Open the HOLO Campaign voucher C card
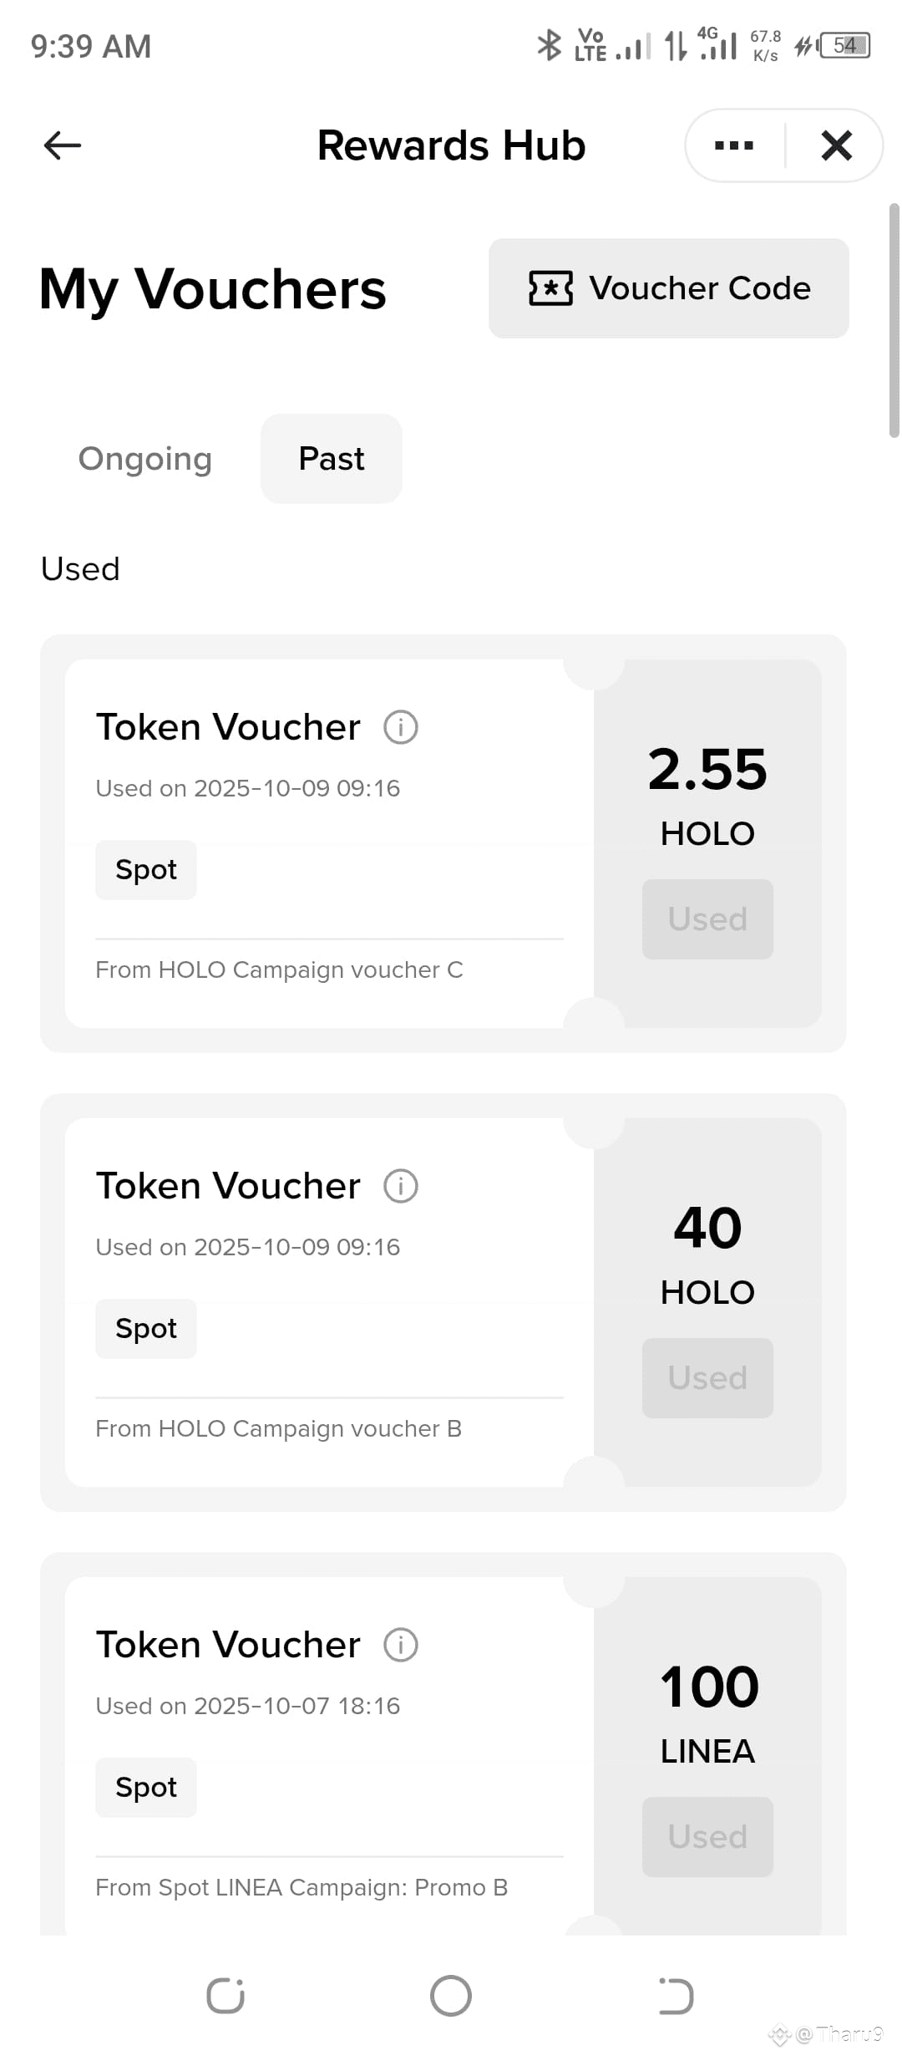This screenshot has height=2056, width=902. pos(443,844)
